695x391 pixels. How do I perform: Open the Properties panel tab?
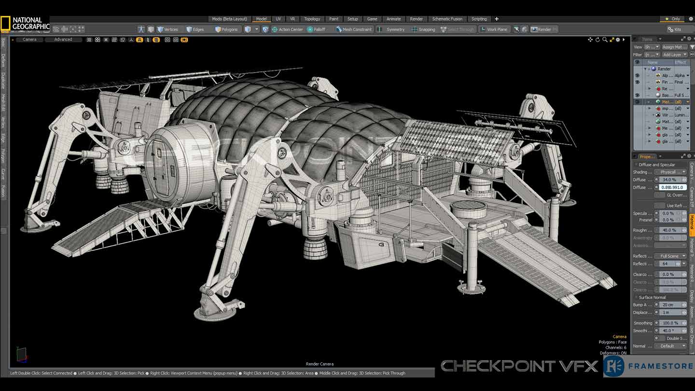pyautogui.click(x=647, y=156)
